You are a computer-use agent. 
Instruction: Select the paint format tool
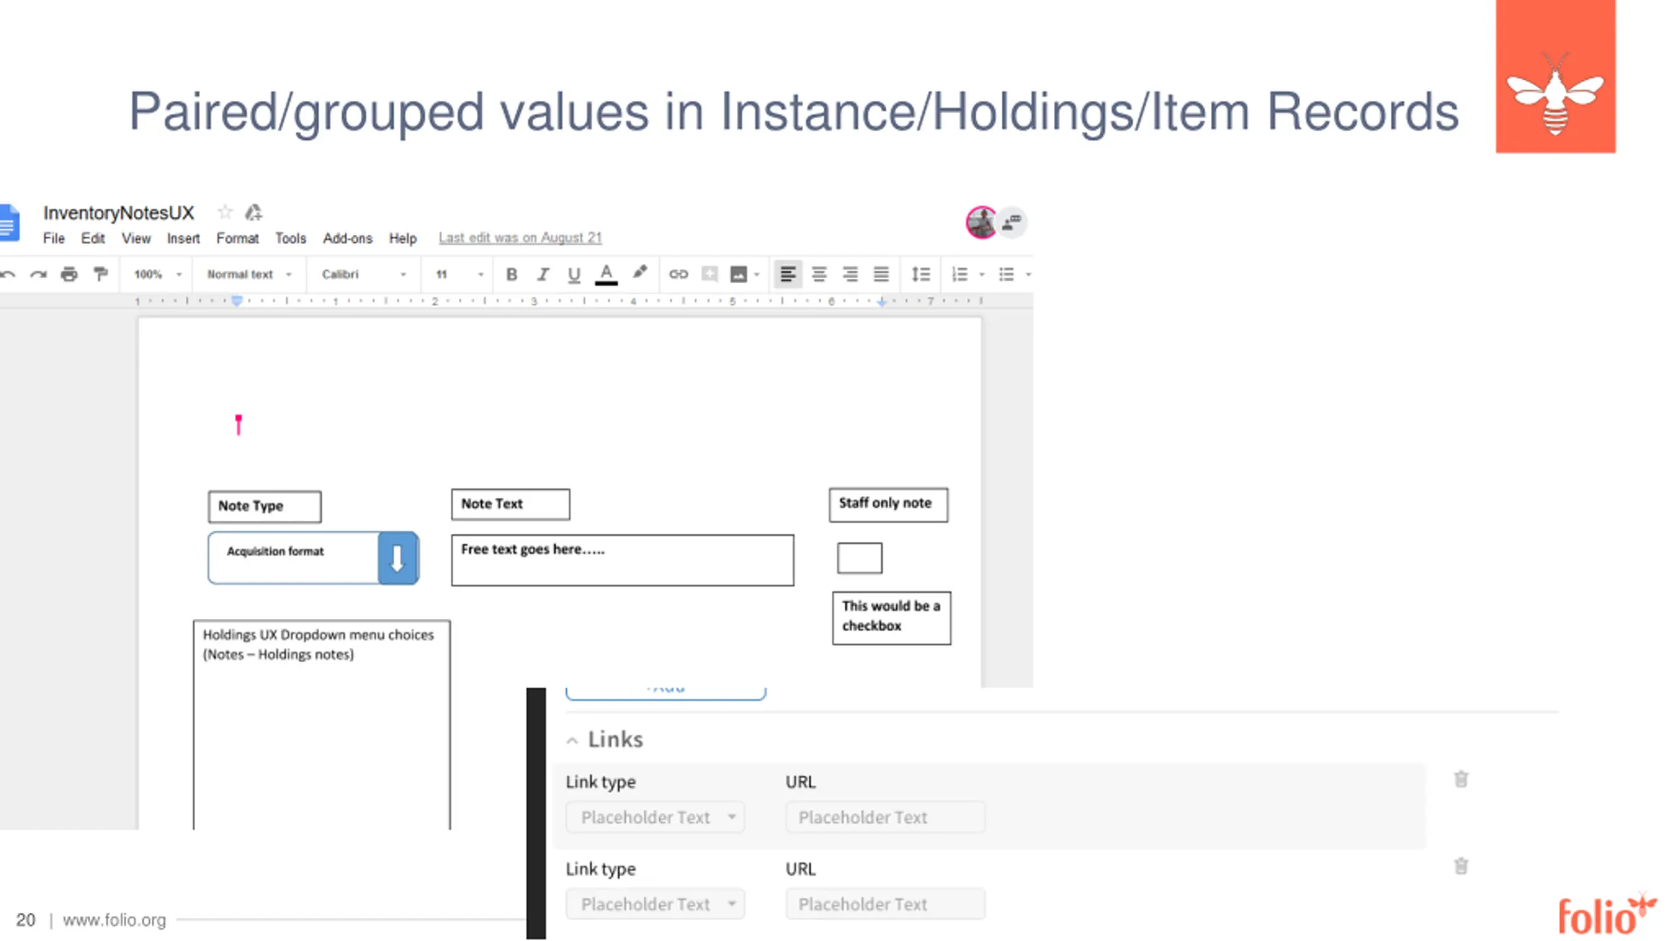coord(100,274)
